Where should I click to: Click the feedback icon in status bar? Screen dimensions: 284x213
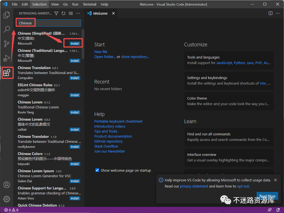(x=270, y=210)
